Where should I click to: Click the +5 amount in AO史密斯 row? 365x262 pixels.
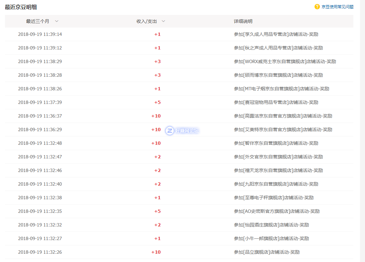pyautogui.click(x=157, y=211)
